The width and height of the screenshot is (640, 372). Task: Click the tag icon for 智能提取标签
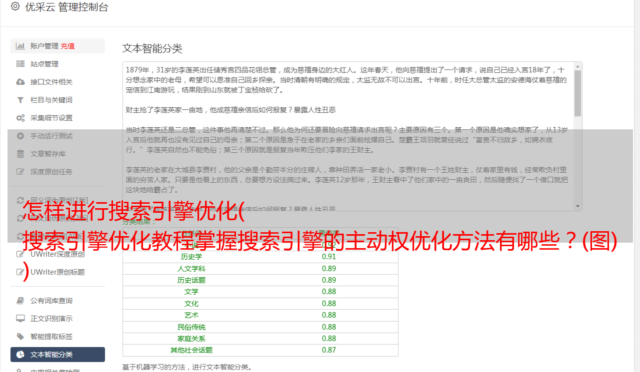pyautogui.click(x=20, y=337)
